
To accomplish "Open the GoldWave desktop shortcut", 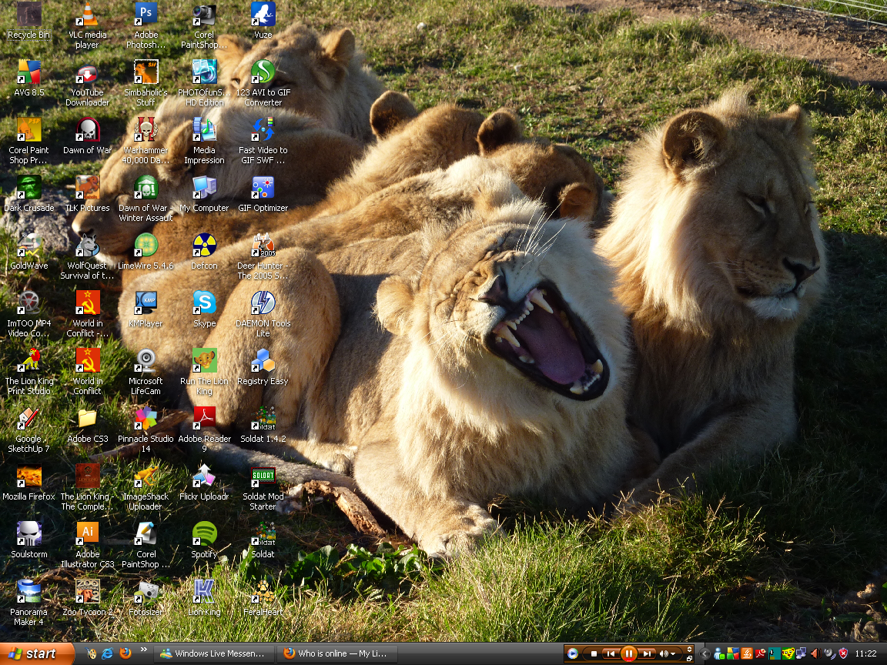I will [x=28, y=246].
